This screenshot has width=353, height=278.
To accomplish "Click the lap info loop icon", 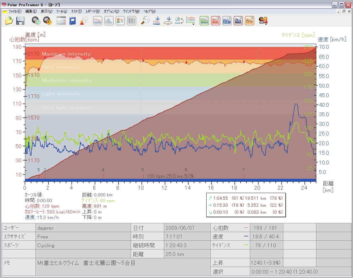I will [x=168, y=21].
